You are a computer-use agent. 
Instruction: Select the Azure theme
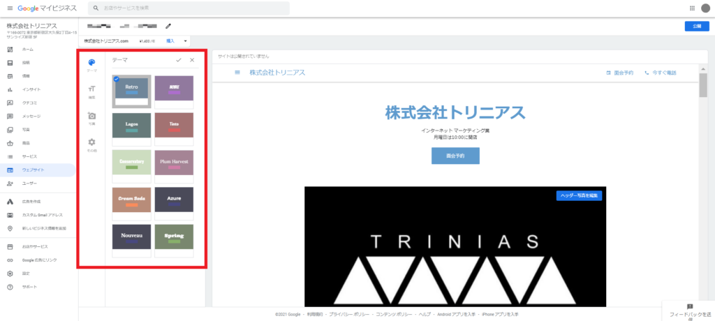point(174,203)
